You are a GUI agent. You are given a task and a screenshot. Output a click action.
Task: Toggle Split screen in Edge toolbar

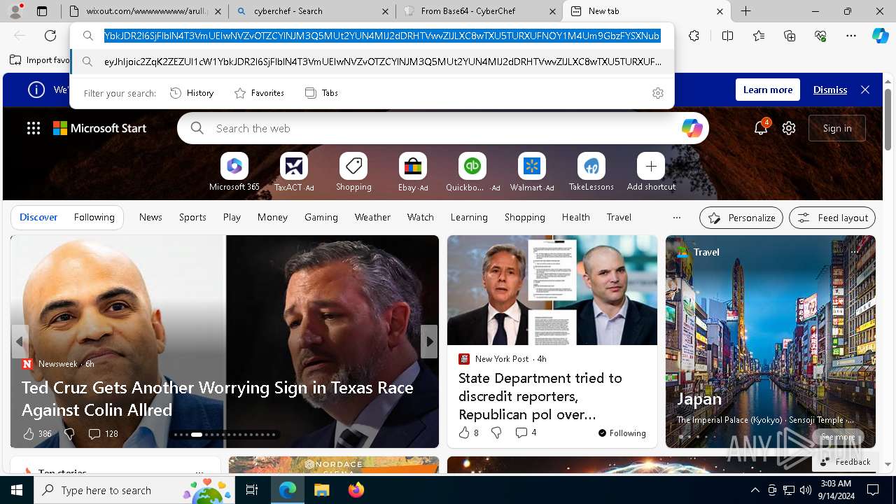[x=727, y=36]
